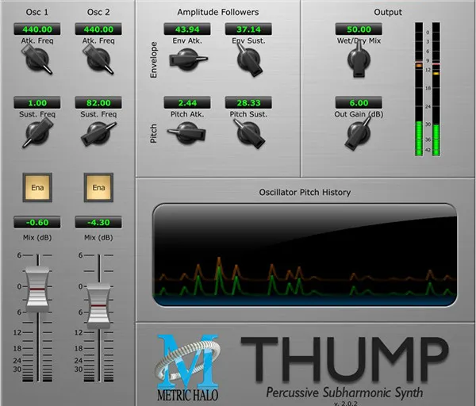Click the Oscillator Pitch History display
476x406 pixels.
point(305,255)
